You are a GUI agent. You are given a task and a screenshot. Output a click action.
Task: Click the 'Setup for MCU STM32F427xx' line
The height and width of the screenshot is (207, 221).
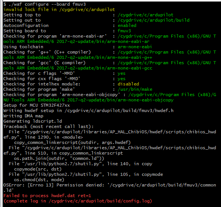click(36, 105)
